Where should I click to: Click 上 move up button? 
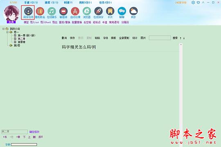click(x=29, y=137)
